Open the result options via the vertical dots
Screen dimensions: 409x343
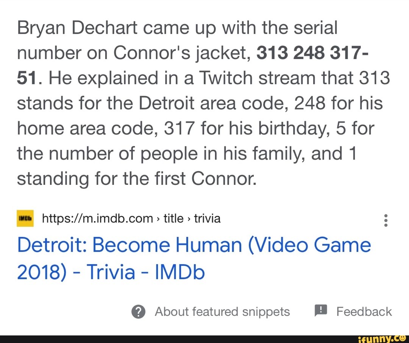click(x=386, y=220)
